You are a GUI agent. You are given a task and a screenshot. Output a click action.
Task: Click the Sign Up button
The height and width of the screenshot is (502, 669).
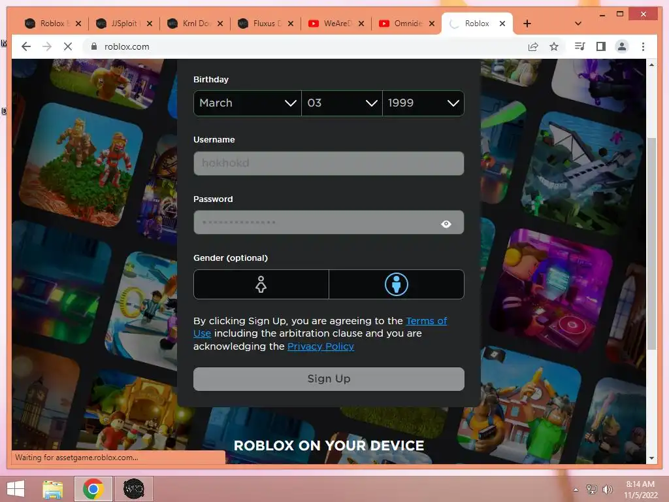click(x=329, y=379)
